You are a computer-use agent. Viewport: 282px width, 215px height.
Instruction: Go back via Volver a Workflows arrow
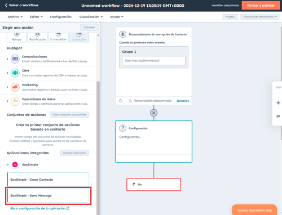click(6, 5)
